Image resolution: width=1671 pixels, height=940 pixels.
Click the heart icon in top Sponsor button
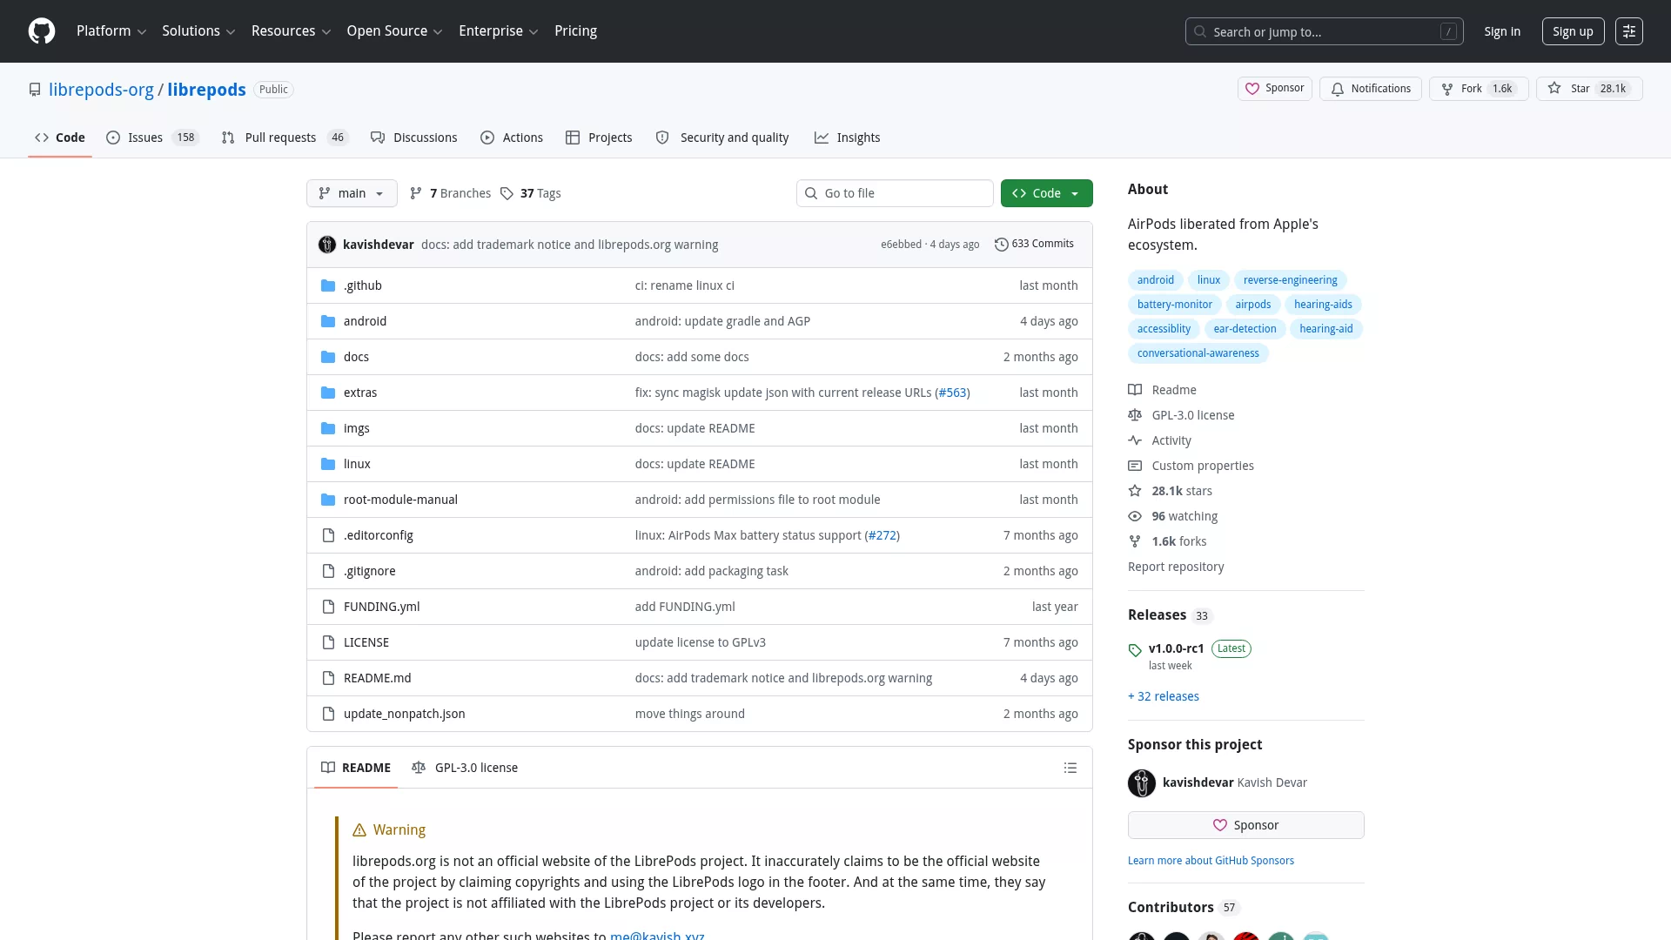(x=1252, y=89)
